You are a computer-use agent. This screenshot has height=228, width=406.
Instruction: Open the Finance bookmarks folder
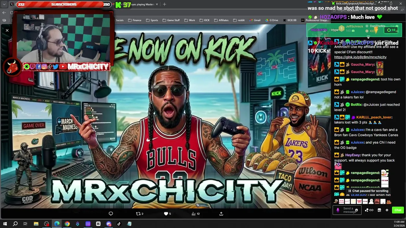pos(135,20)
